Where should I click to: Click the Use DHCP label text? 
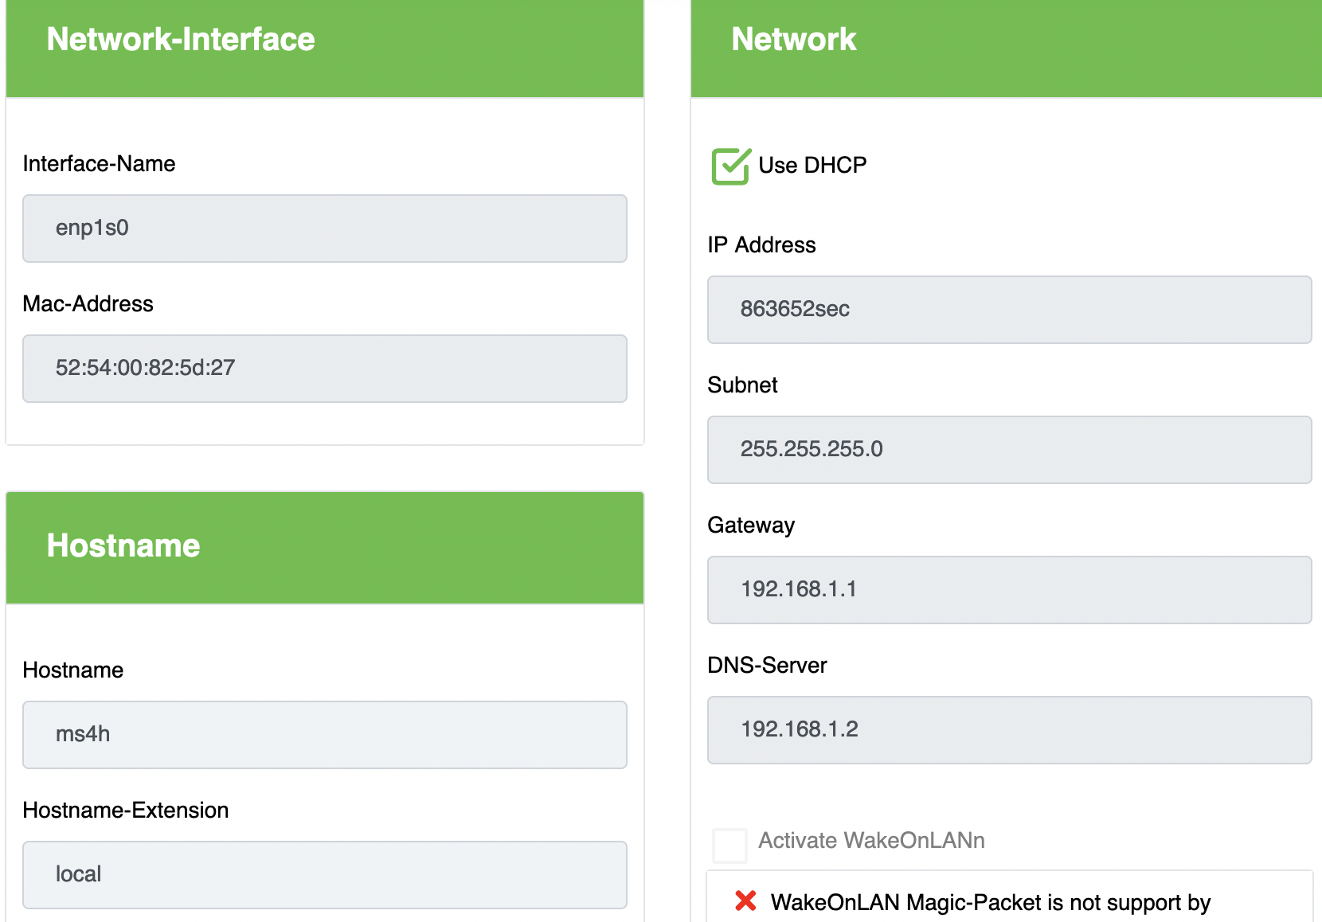[x=812, y=165]
